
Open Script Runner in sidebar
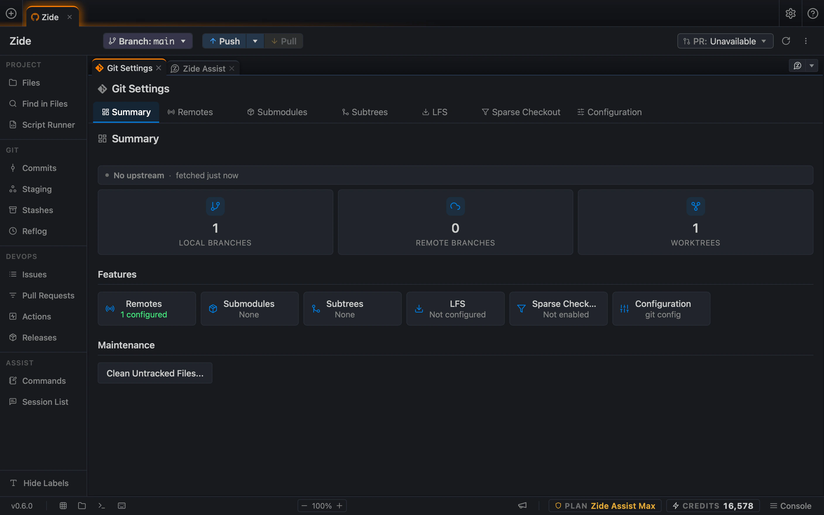43,125
